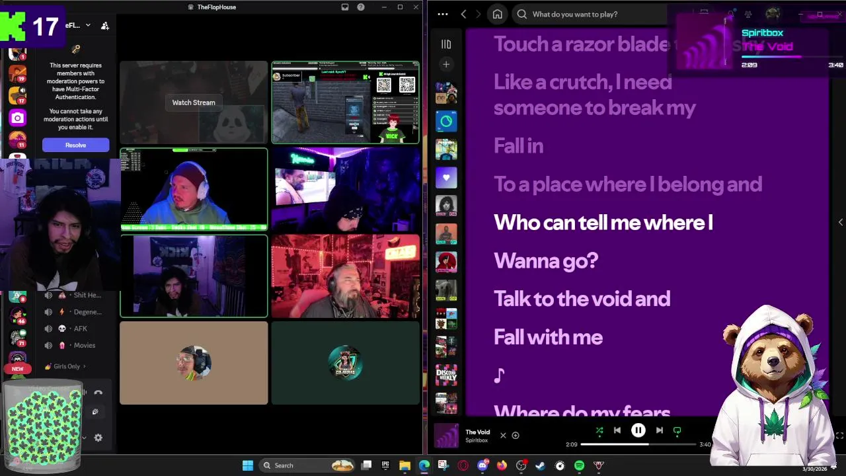Select the user tile with dark green background
This screenshot has width=846, height=476.
coord(345,362)
